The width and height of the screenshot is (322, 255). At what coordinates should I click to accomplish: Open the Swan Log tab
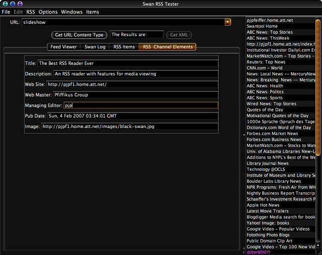(x=94, y=47)
